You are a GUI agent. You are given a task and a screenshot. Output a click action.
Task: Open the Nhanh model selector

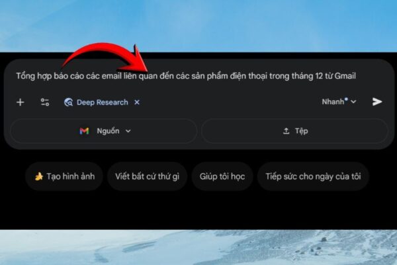coord(339,101)
